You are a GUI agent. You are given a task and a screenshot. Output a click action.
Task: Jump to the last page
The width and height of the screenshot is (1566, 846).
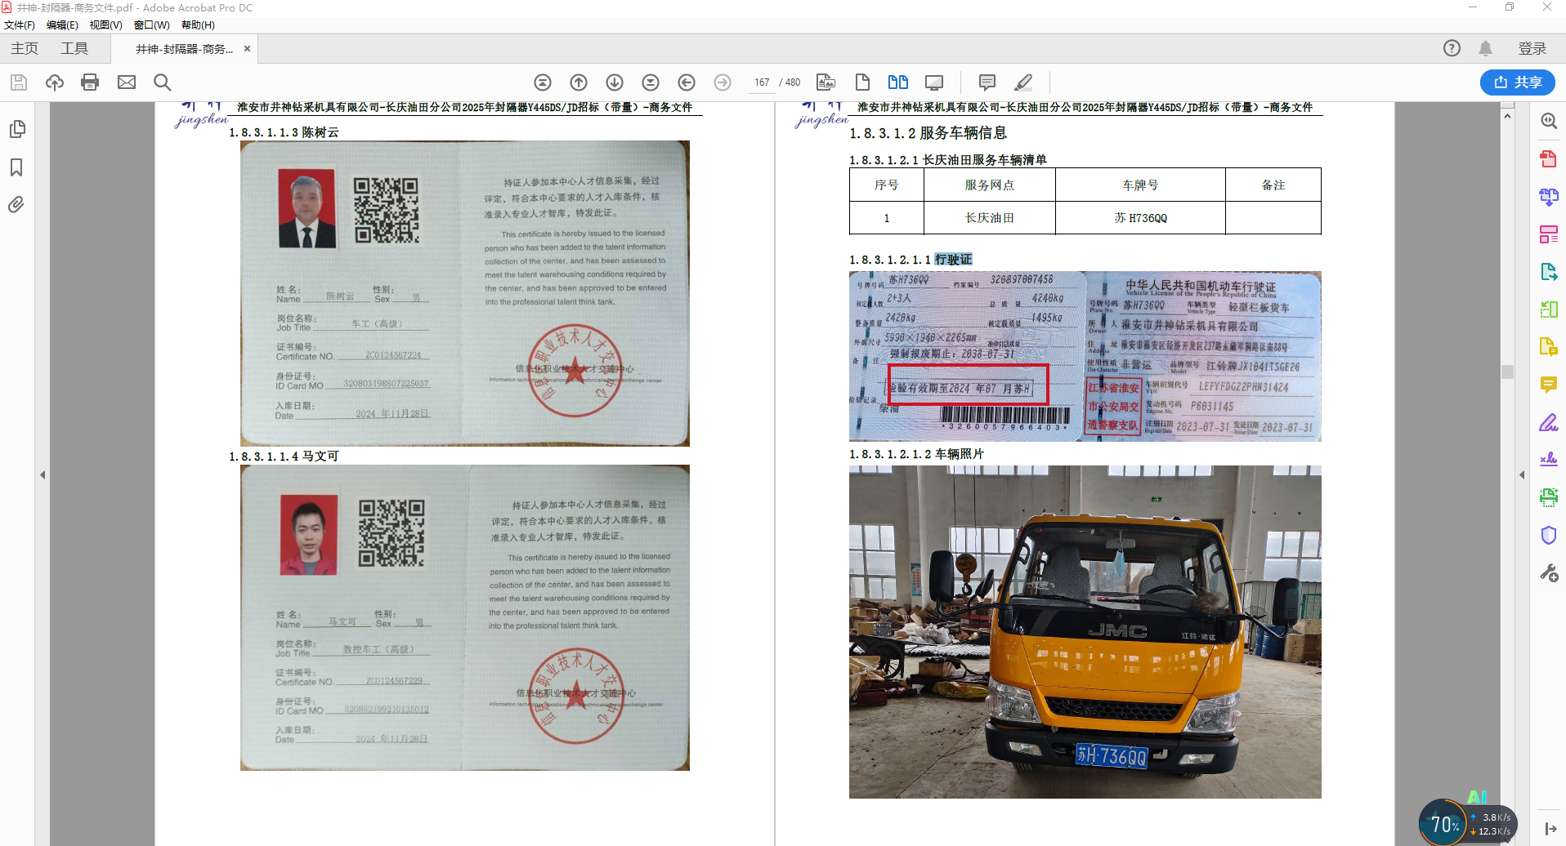651,82
